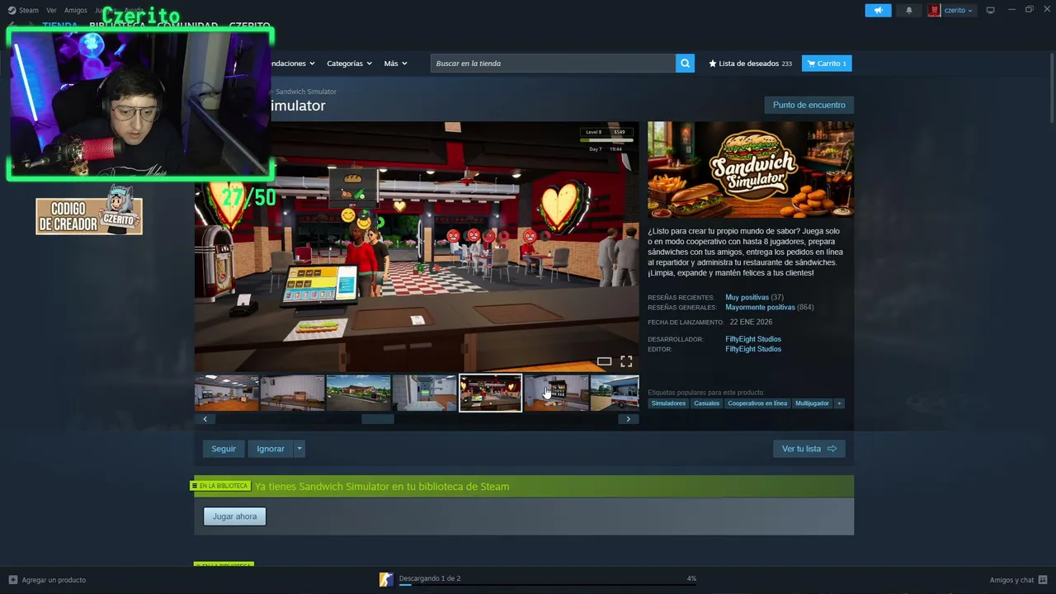This screenshot has width=1056, height=594.
Task: Open the announcements megaphone button
Action: [878, 10]
